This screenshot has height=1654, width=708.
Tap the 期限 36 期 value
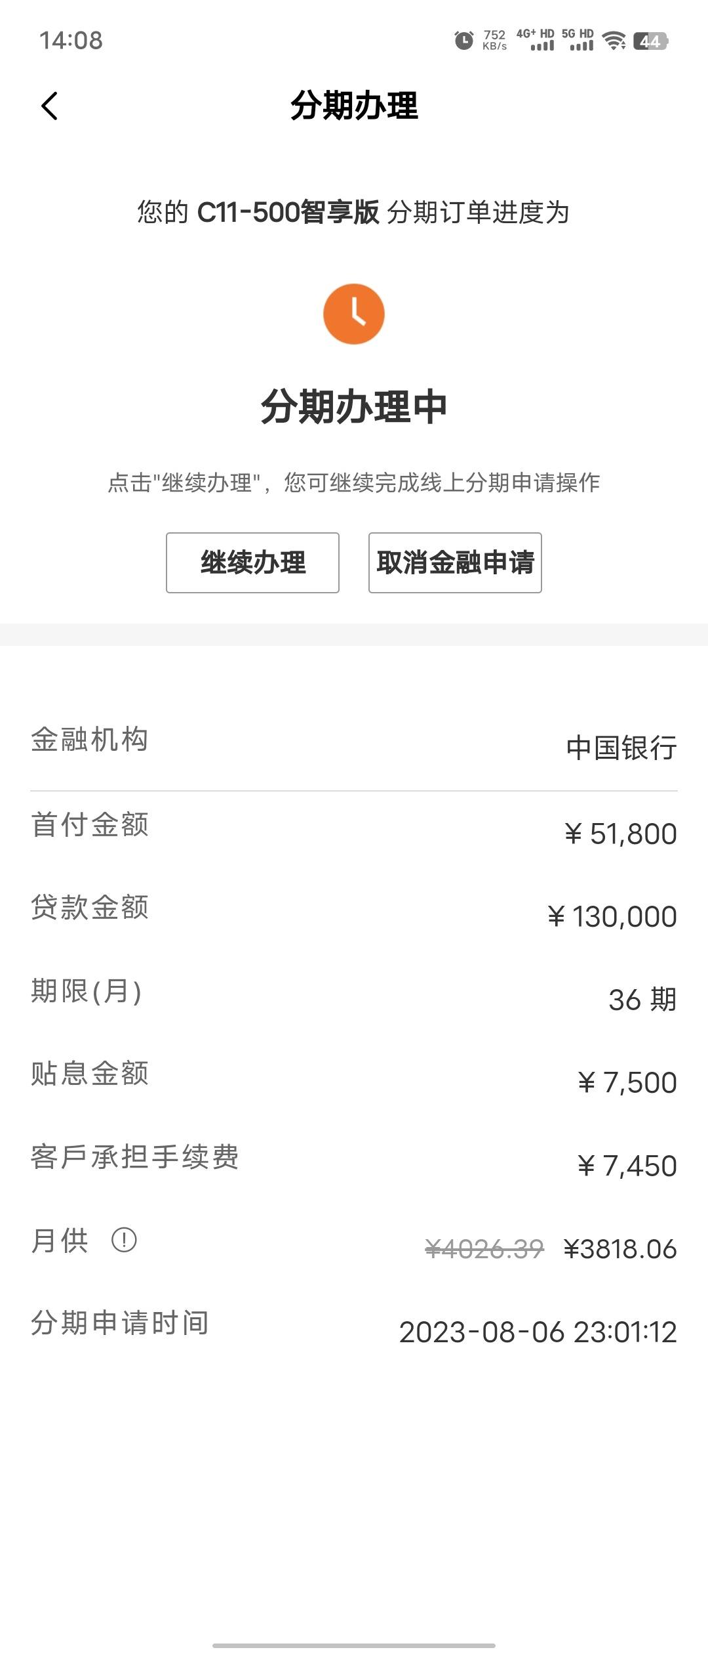642,1000
